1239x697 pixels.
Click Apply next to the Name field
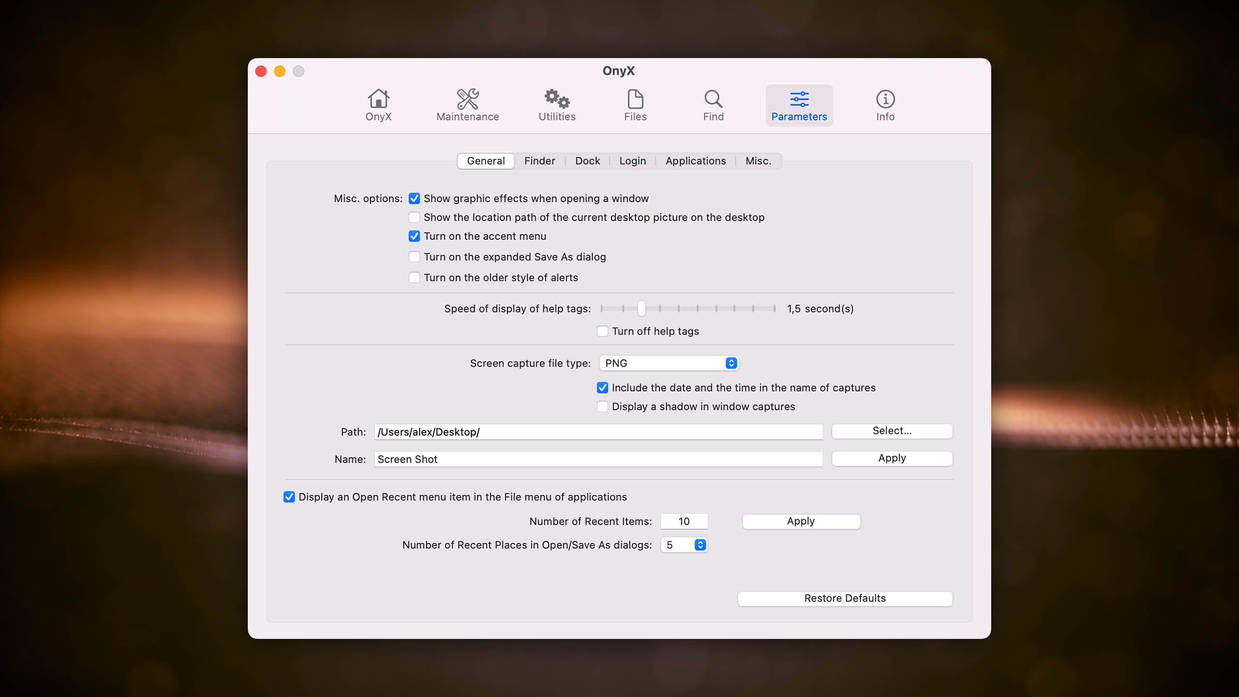[x=892, y=458]
